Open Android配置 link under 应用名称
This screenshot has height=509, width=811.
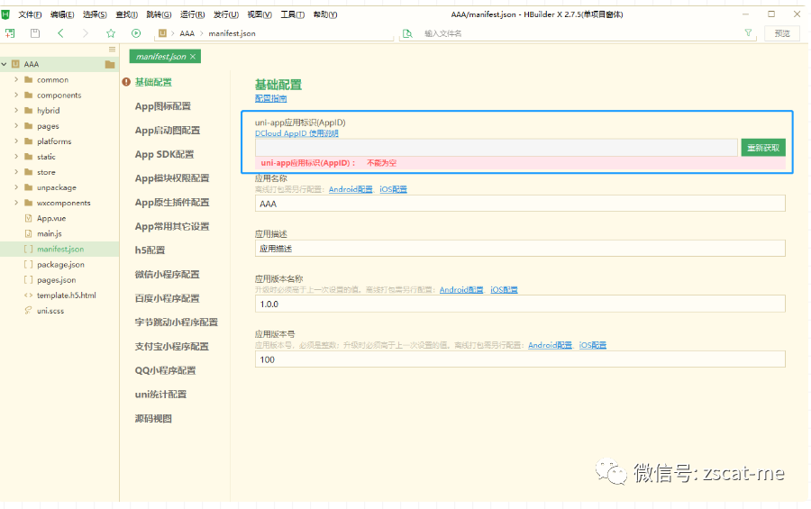(x=351, y=189)
